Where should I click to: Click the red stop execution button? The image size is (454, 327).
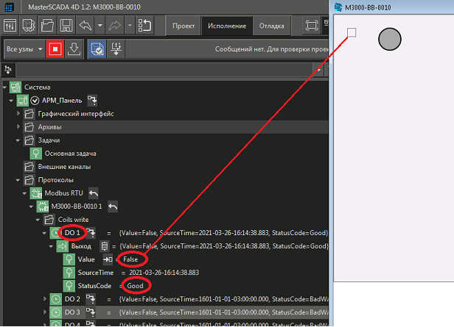55,50
